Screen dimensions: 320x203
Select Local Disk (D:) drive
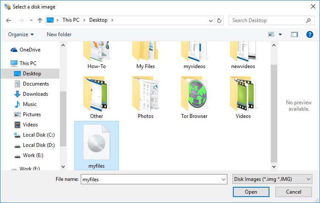pyautogui.click(x=34, y=145)
